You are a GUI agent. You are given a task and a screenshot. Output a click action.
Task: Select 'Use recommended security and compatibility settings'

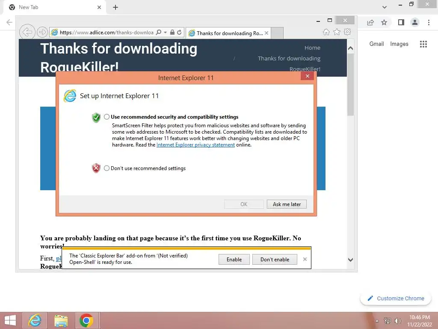coord(107,117)
